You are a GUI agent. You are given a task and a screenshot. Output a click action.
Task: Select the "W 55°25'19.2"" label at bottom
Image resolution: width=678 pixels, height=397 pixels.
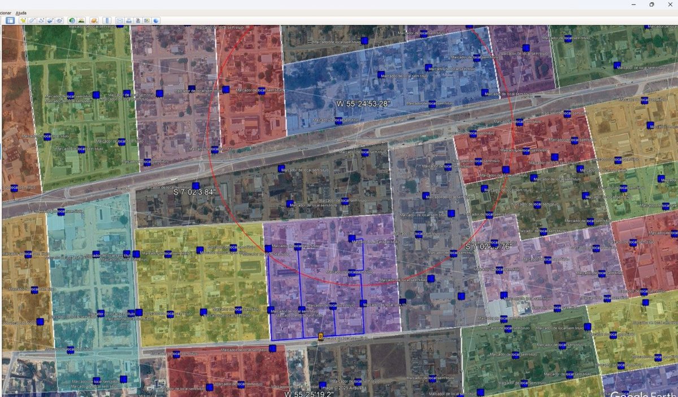coord(308,394)
